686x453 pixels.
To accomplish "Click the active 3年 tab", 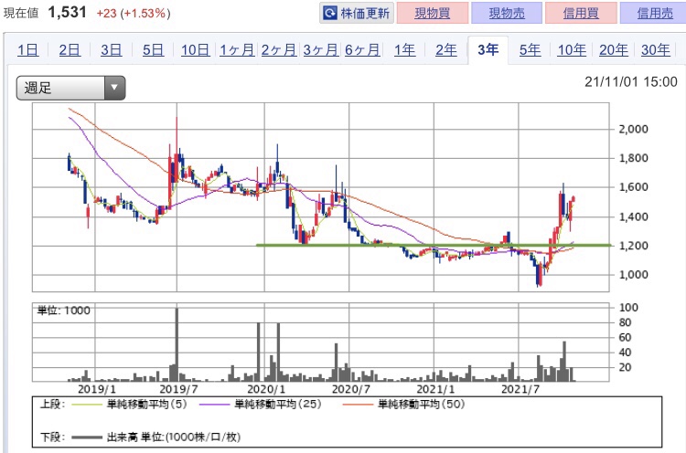I will (x=488, y=50).
